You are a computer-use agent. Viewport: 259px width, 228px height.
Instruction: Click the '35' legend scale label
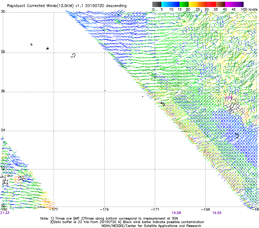pyautogui.click(x=216, y=9)
